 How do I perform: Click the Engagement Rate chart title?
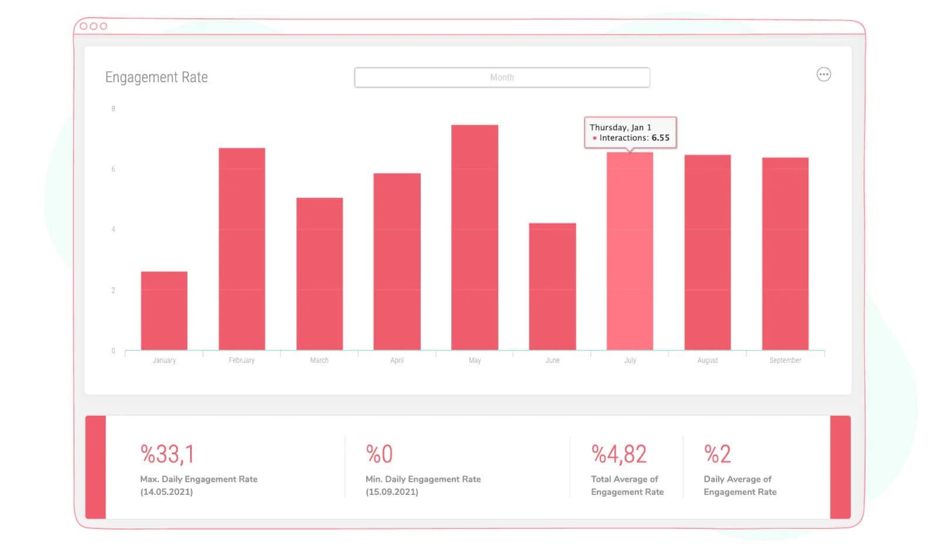tap(157, 77)
